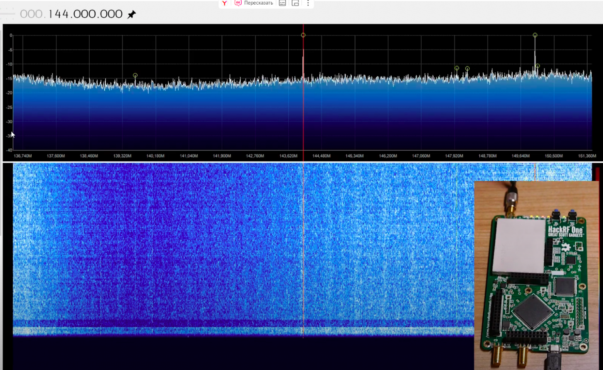
Task: Select the topmost peak marker near 150 MHz
Action: coord(535,35)
